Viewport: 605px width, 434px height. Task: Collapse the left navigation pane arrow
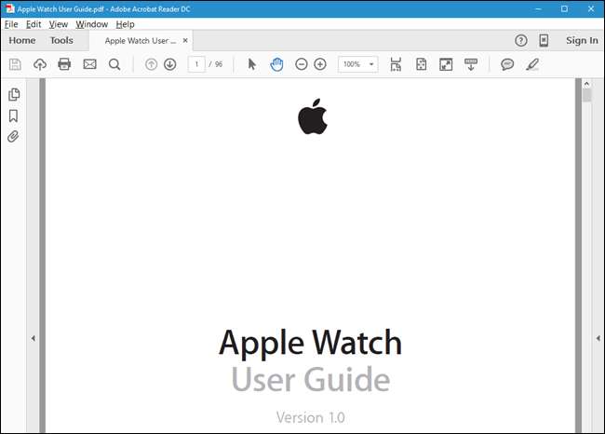point(34,338)
